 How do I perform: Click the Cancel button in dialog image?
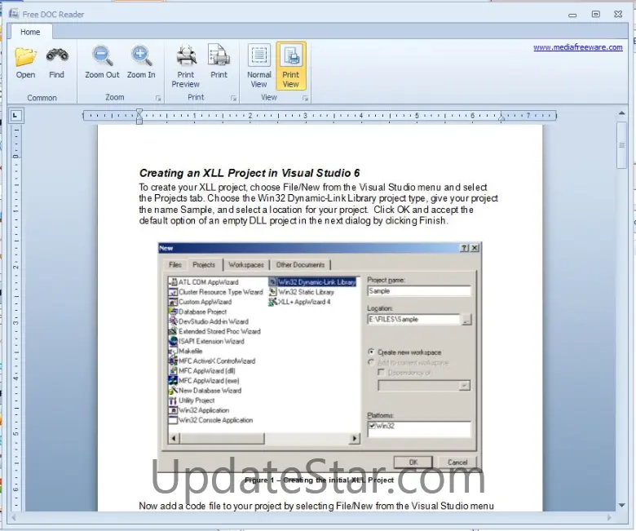(457, 462)
